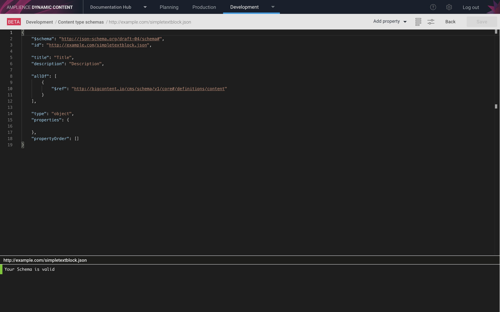This screenshot has height=312, width=500.
Task: Open the help question mark icon
Action: coord(433,7)
